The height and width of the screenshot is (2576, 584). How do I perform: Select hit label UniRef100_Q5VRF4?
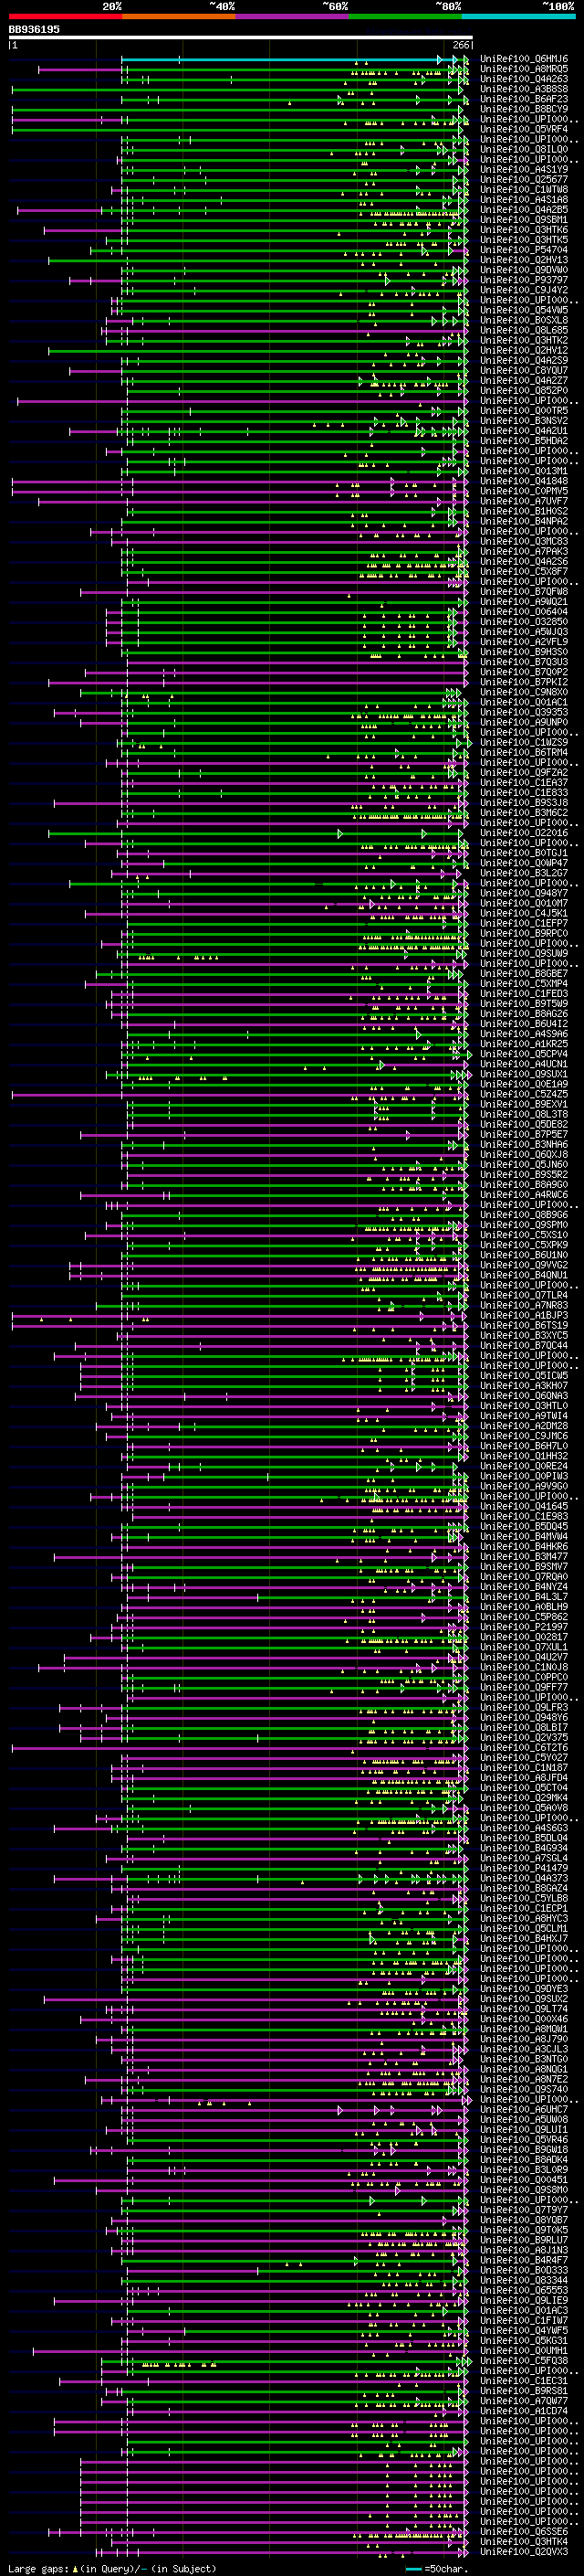click(x=523, y=129)
